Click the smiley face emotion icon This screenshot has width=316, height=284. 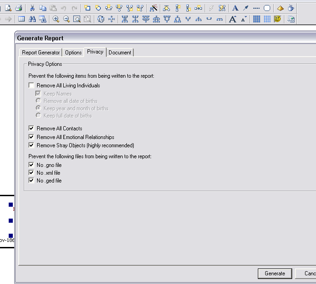pos(278,19)
